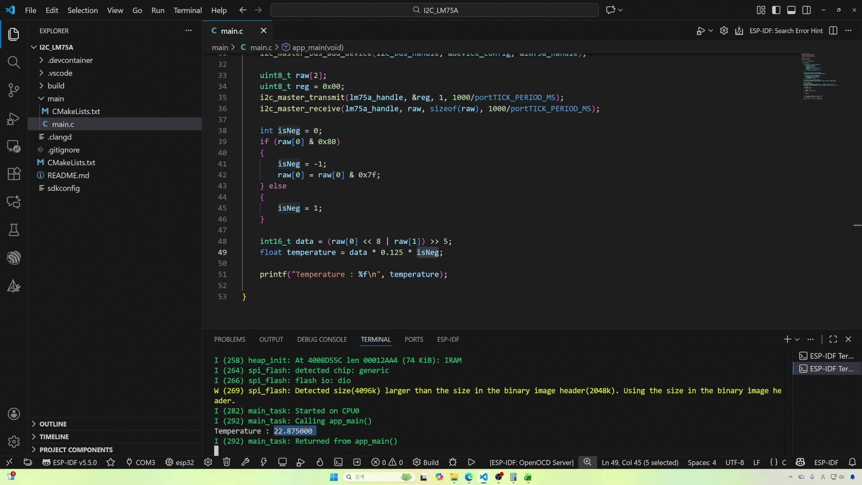Toggle the secondary side bar layout button

[806, 10]
